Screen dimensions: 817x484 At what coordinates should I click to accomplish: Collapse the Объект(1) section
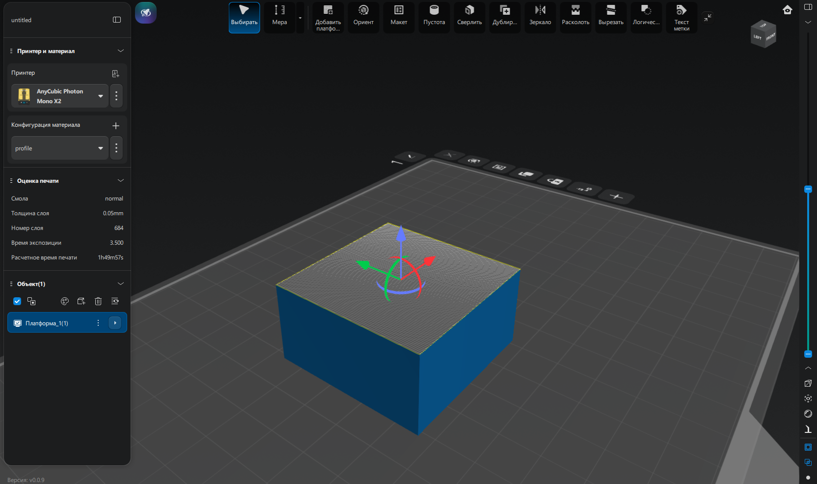(x=121, y=284)
